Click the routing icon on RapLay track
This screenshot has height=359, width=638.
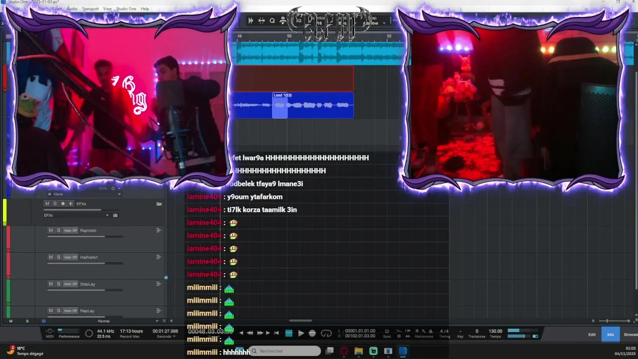(159, 311)
